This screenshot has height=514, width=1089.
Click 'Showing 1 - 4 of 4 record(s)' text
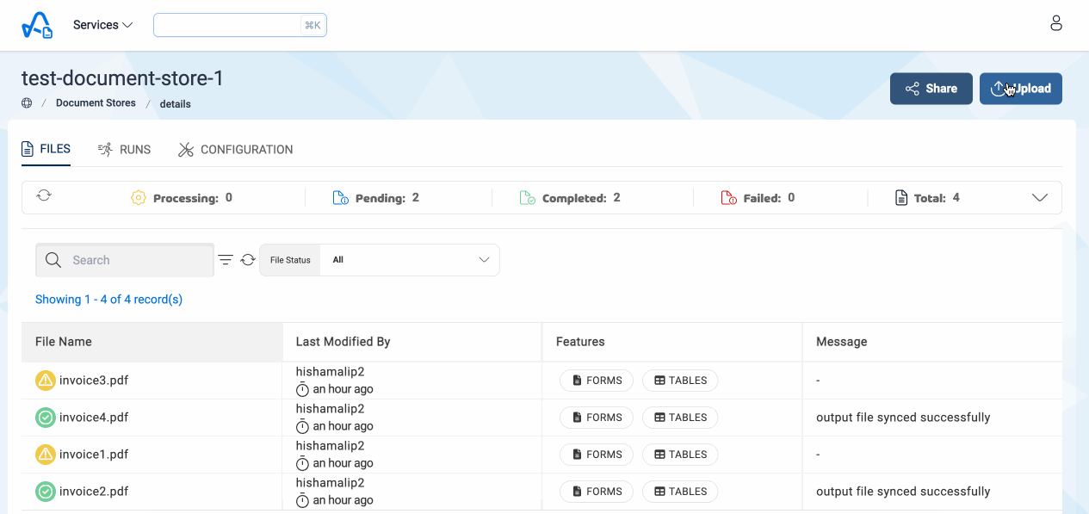[109, 300]
